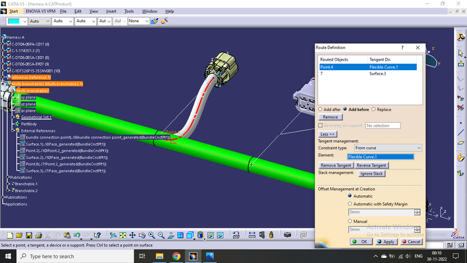This screenshot has width=467, height=263.
Task: Open the ENOVIA V5 VPM menu
Action: 40,11
